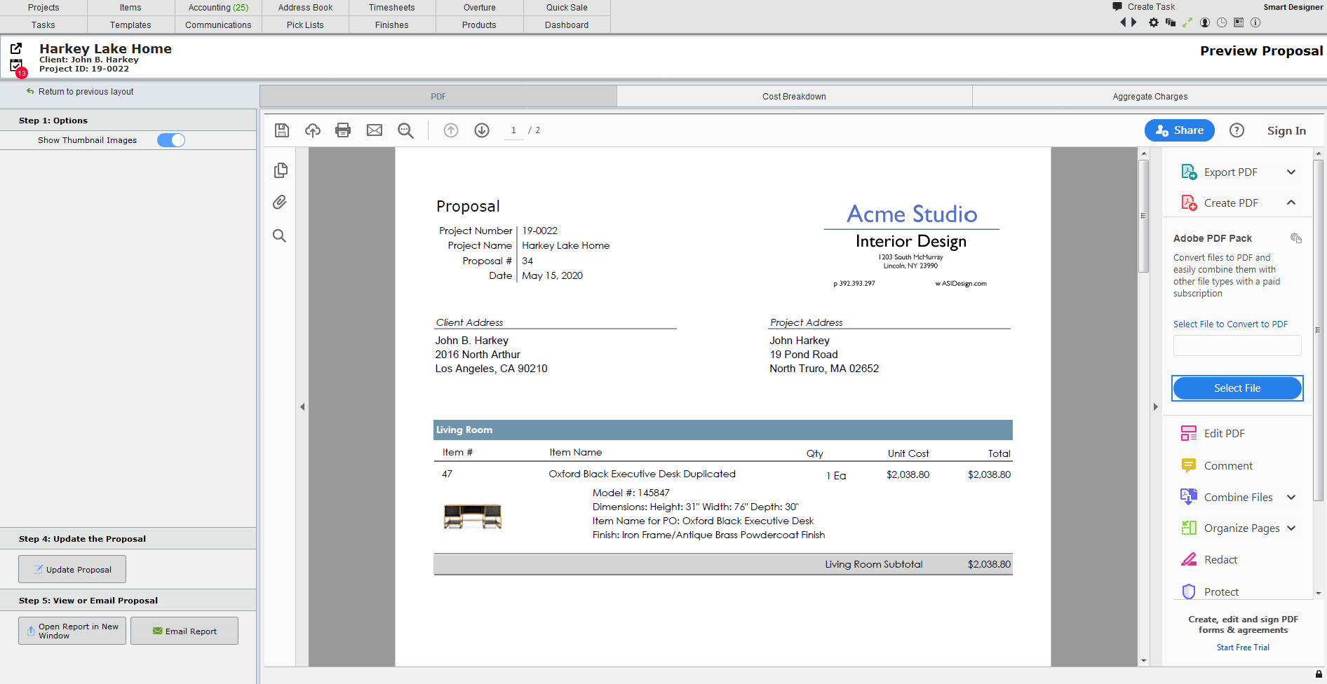Go to next PDF page arrow
Screen dimensions: 1327x684
(482, 130)
